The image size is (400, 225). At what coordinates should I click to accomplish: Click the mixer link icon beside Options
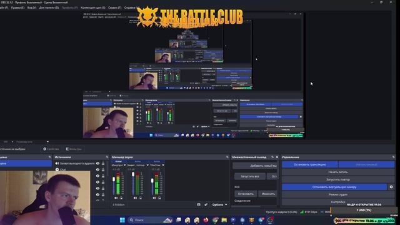[206, 204]
